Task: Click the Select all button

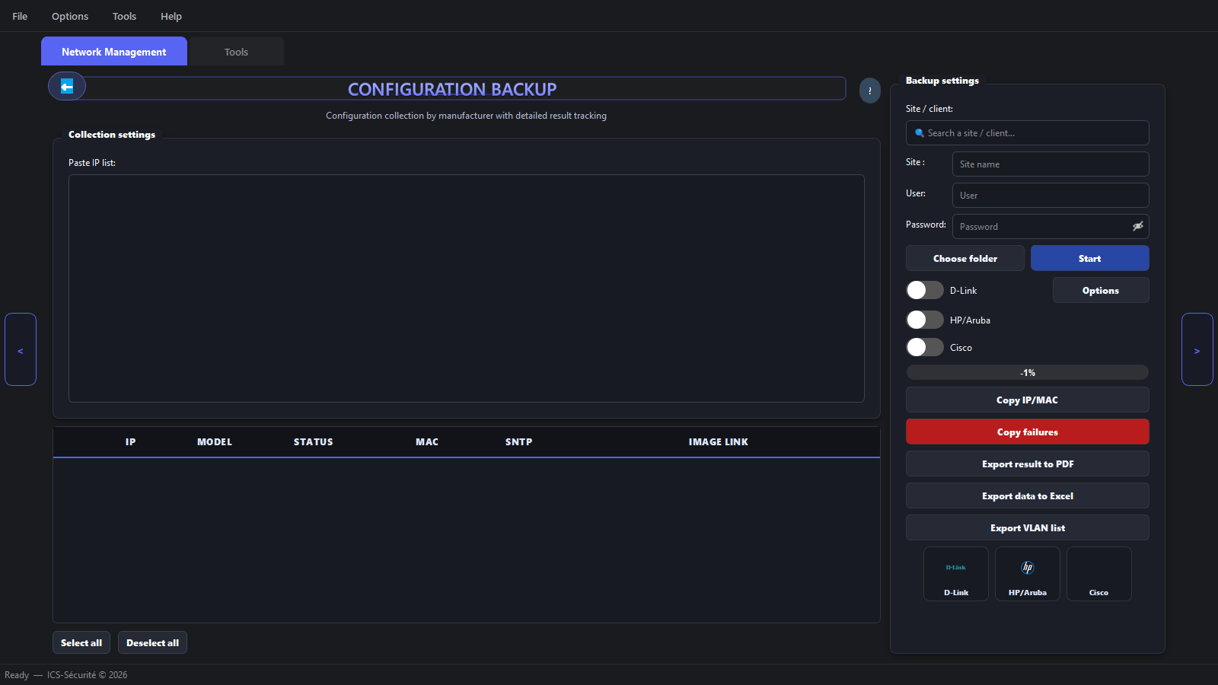Action: [81, 642]
